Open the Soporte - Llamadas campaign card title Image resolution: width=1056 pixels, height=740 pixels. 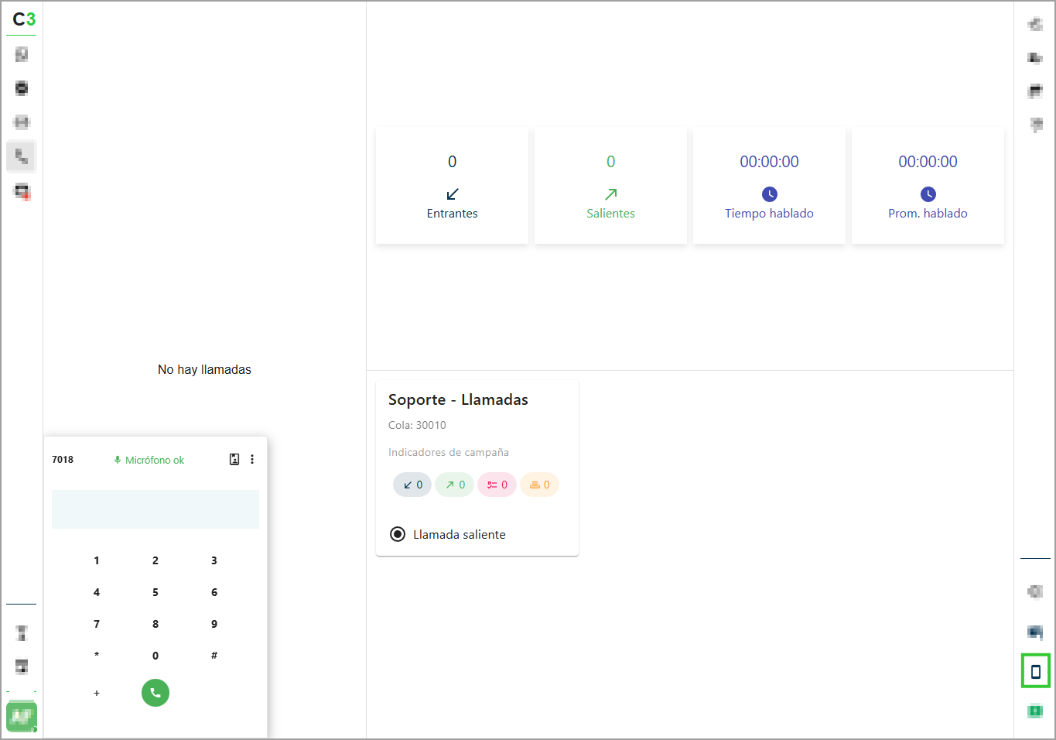point(458,399)
